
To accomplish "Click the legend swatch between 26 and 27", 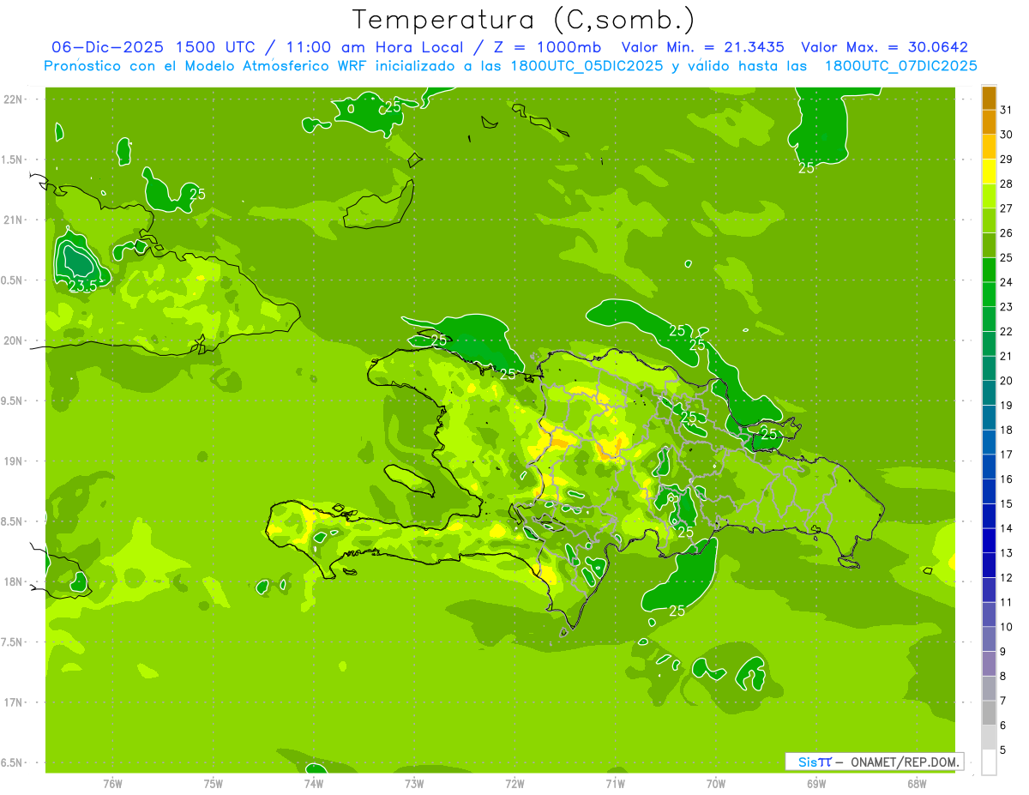I will click(989, 220).
